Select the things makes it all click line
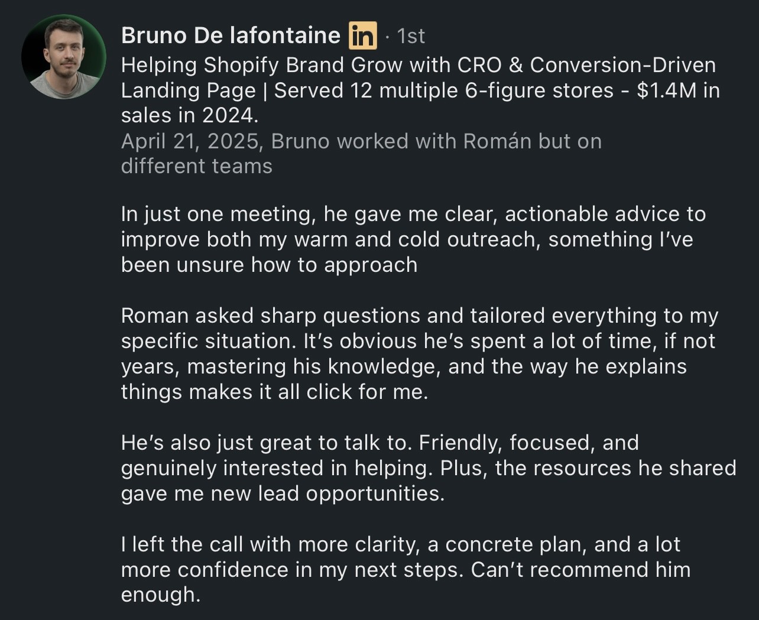759x620 pixels. (274, 391)
